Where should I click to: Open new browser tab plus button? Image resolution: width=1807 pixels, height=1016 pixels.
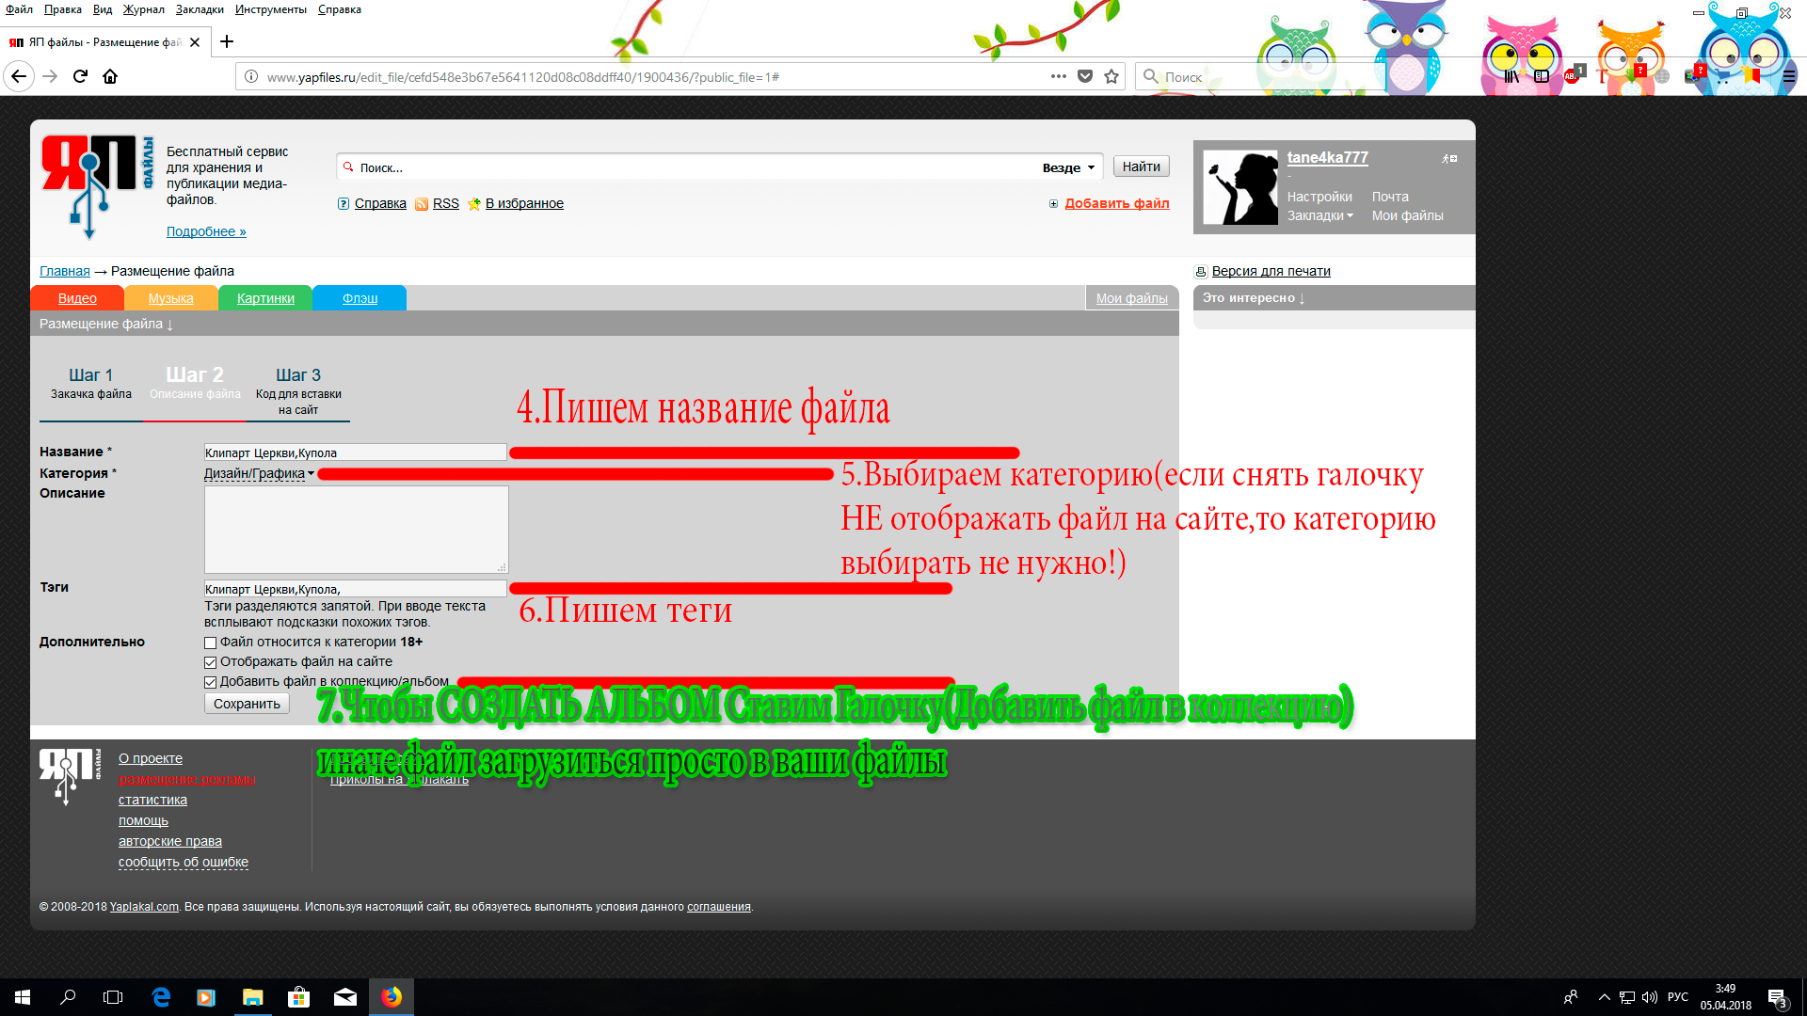pos(227,41)
